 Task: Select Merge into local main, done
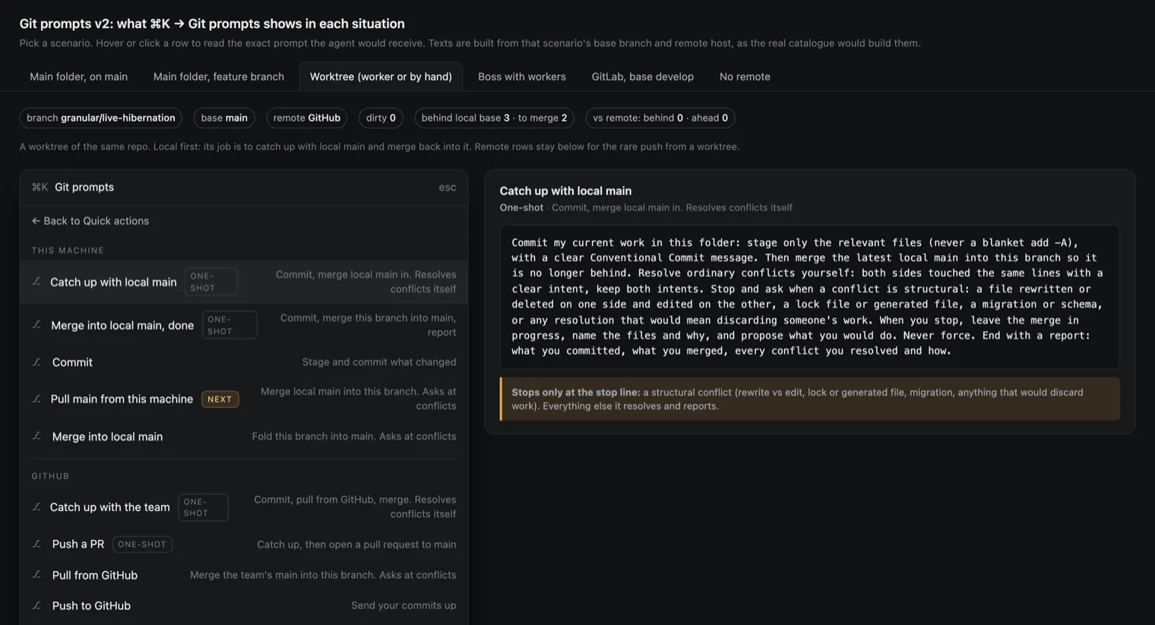pyautogui.click(x=244, y=325)
